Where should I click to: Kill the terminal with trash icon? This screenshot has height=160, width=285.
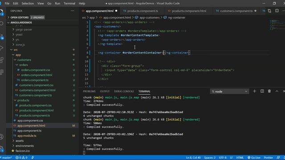coord(269,91)
